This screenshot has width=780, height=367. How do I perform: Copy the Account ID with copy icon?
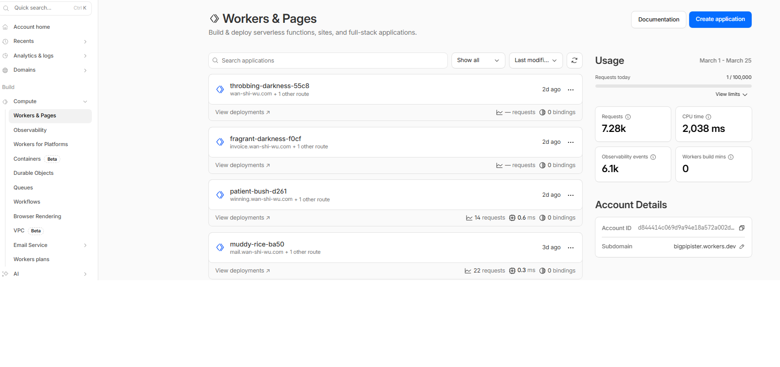click(742, 228)
